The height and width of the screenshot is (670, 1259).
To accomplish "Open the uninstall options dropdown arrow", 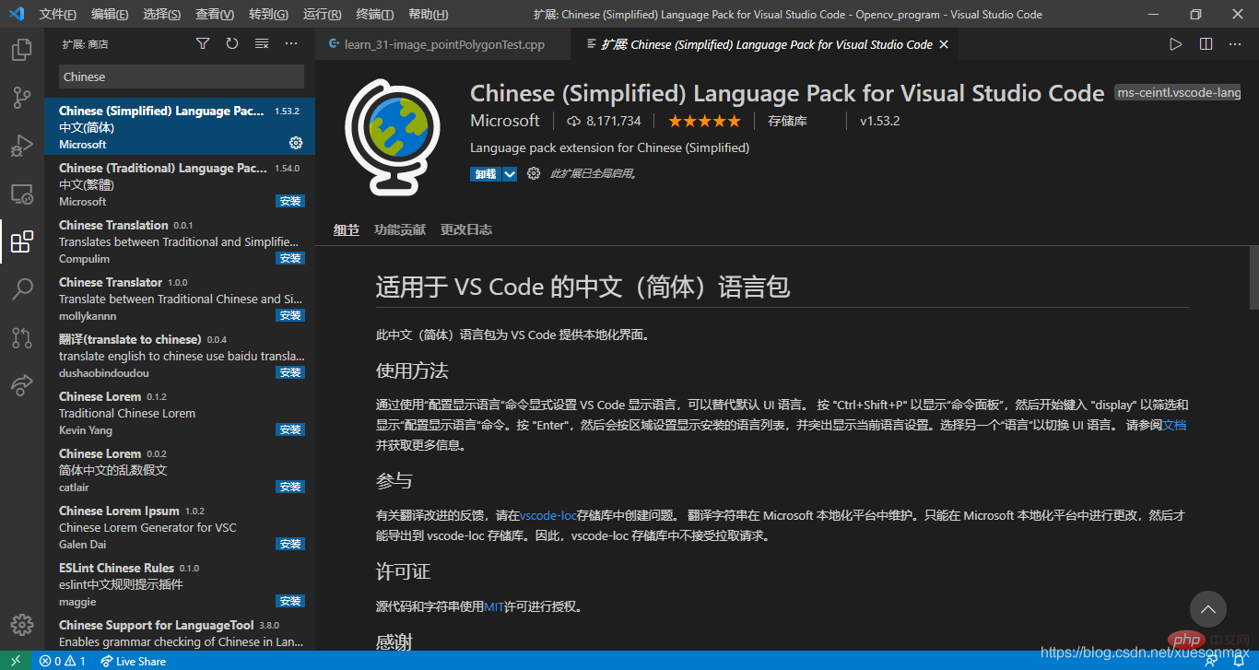I will [x=510, y=173].
